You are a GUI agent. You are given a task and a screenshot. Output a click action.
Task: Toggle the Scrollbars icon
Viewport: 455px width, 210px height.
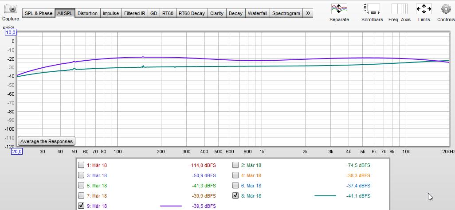coord(372,9)
